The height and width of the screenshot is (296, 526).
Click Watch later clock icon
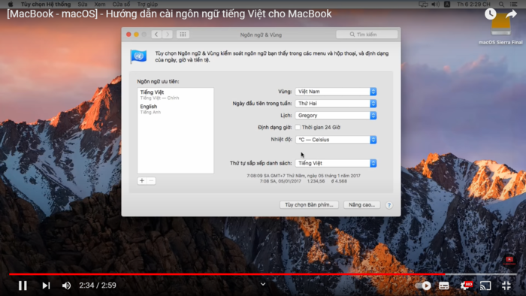pyautogui.click(x=490, y=14)
